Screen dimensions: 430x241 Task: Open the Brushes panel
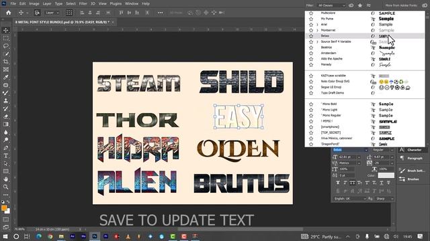tap(410, 179)
